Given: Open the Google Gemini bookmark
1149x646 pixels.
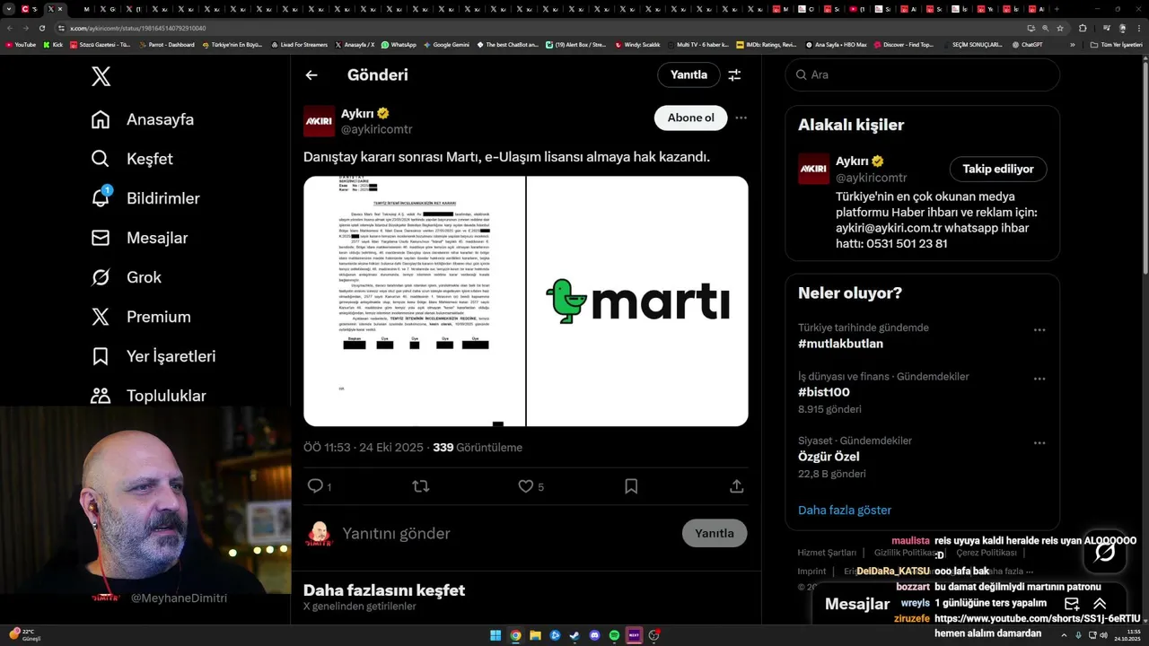Looking at the screenshot, I should click(446, 44).
